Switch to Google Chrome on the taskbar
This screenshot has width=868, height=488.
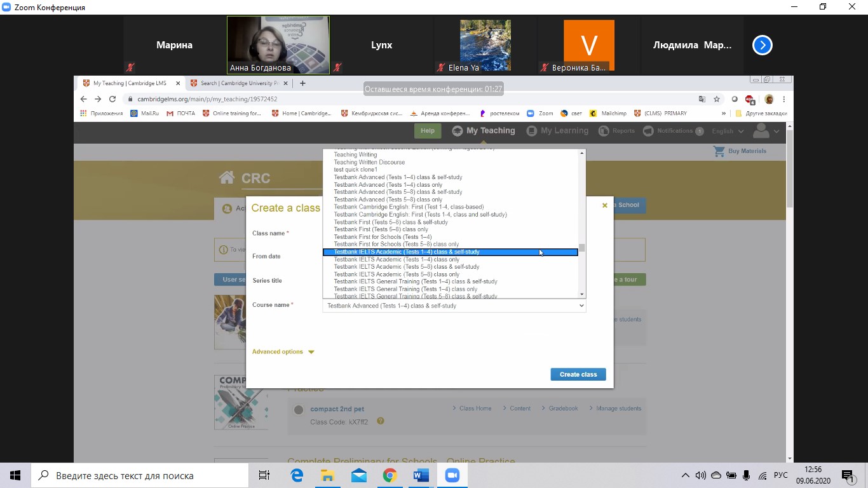(390, 475)
